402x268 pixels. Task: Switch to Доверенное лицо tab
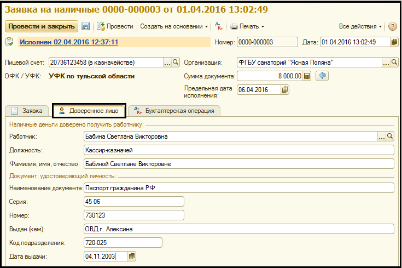pyautogui.click(x=89, y=111)
